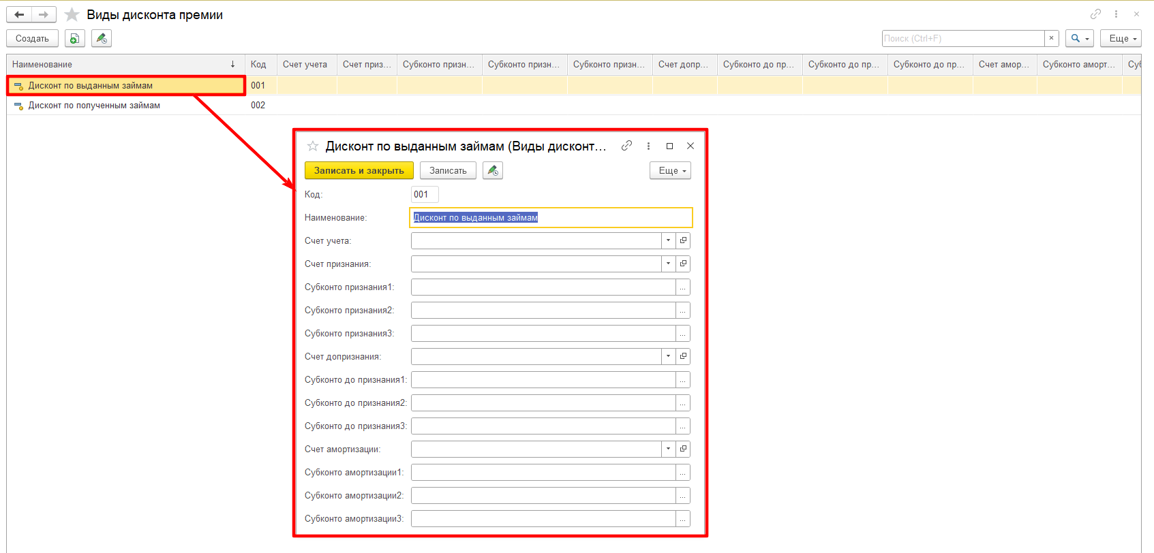The image size is (1154, 553).
Task: Get link icon in dialog header
Action: 626,146
